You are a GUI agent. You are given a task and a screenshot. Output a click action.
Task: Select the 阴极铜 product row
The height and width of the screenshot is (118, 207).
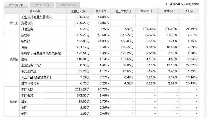(x=109, y=35)
